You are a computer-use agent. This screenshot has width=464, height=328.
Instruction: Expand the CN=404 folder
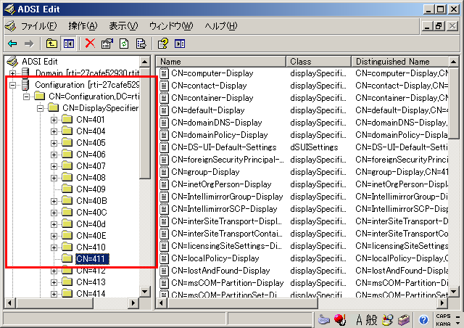point(54,131)
